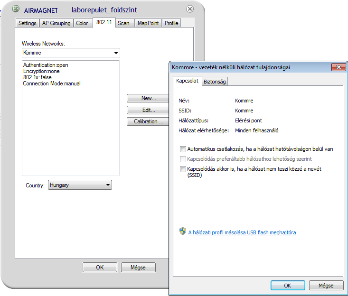
Task: Select the Kapcsolat tab
Action: point(187,81)
